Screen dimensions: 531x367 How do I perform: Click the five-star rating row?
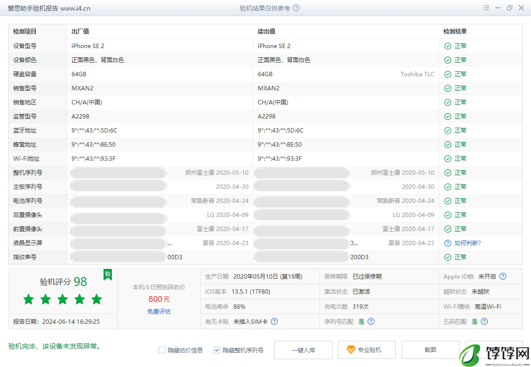(63, 299)
